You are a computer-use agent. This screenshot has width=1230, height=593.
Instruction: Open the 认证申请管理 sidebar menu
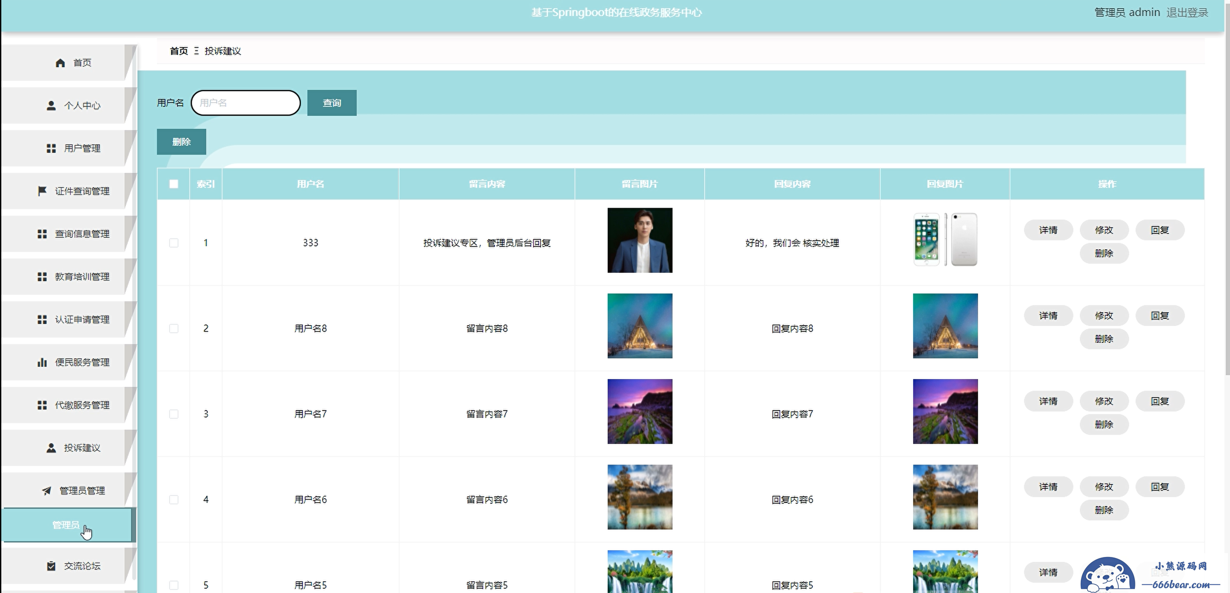pos(82,320)
